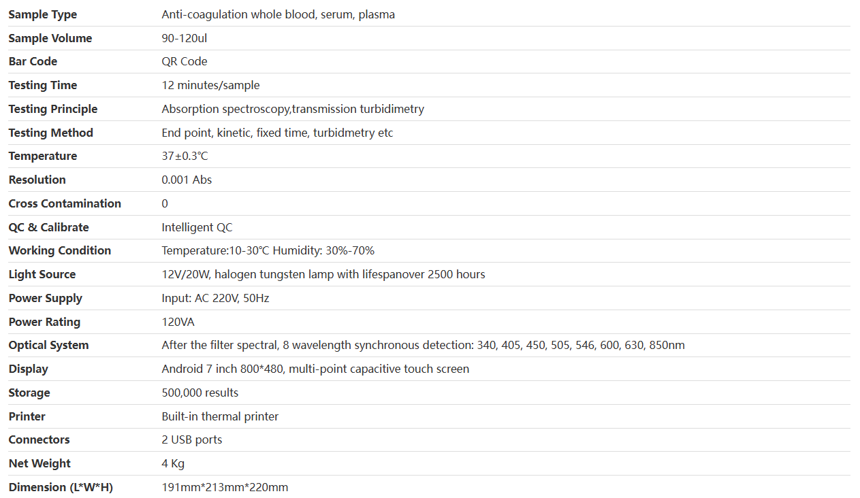The width and height of the screenshot is (860, 498).
Task: Click the Optical System label
Action: tap(48, 345)
